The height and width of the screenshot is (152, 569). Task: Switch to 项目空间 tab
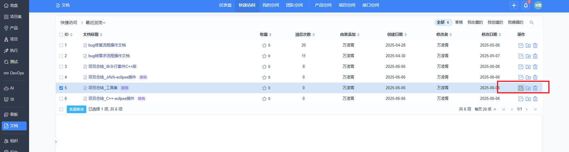click(347, 5)
